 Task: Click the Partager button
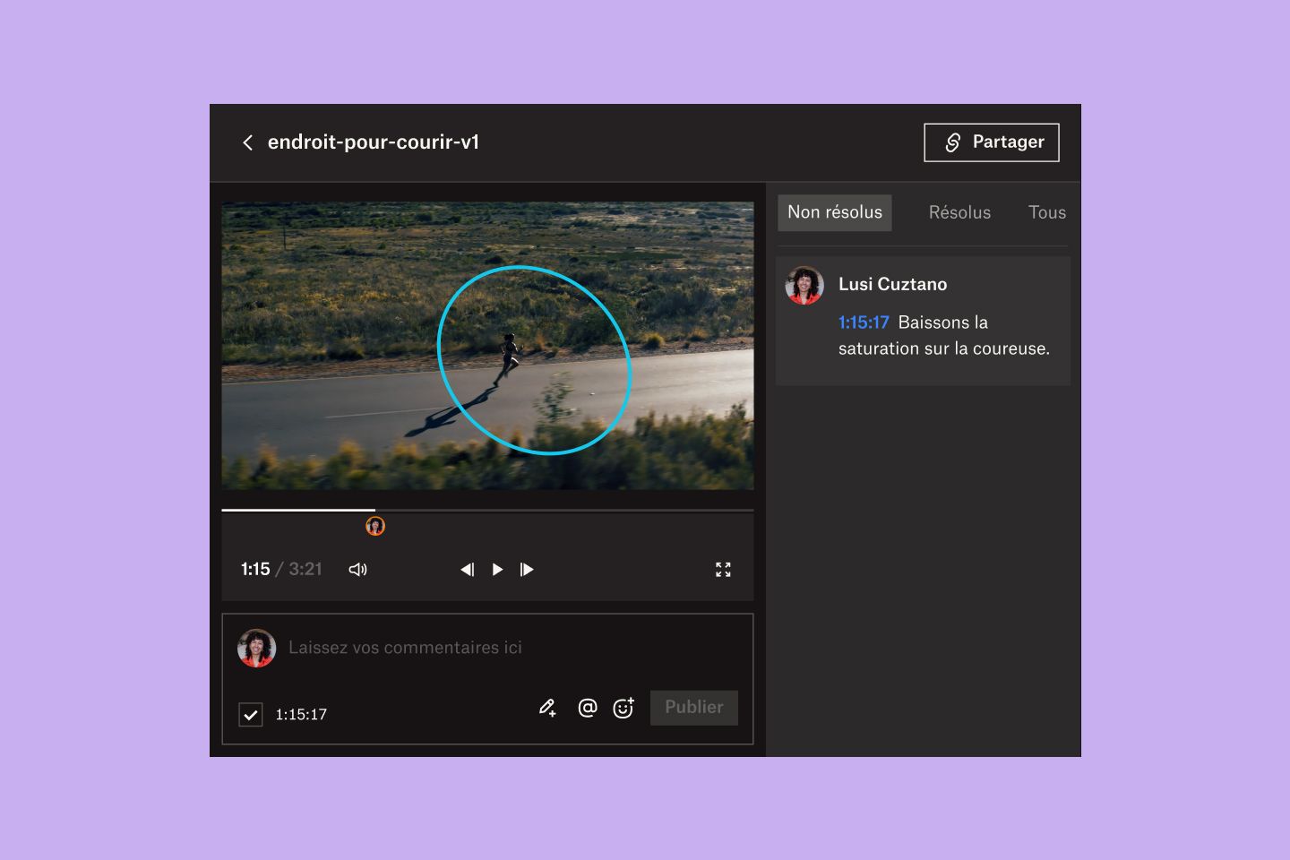coord(991,142)
